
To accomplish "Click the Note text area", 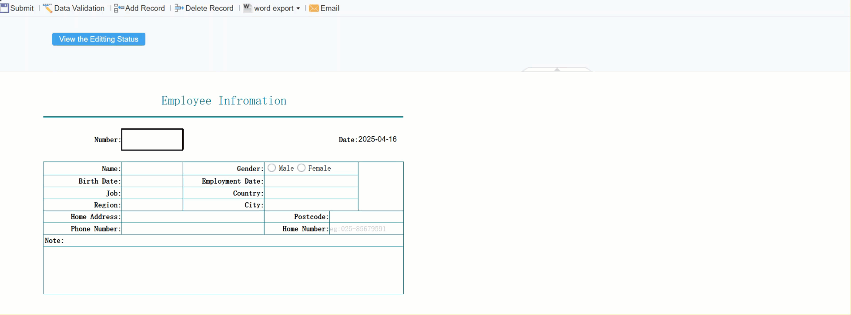I will (x=223, y=270).
